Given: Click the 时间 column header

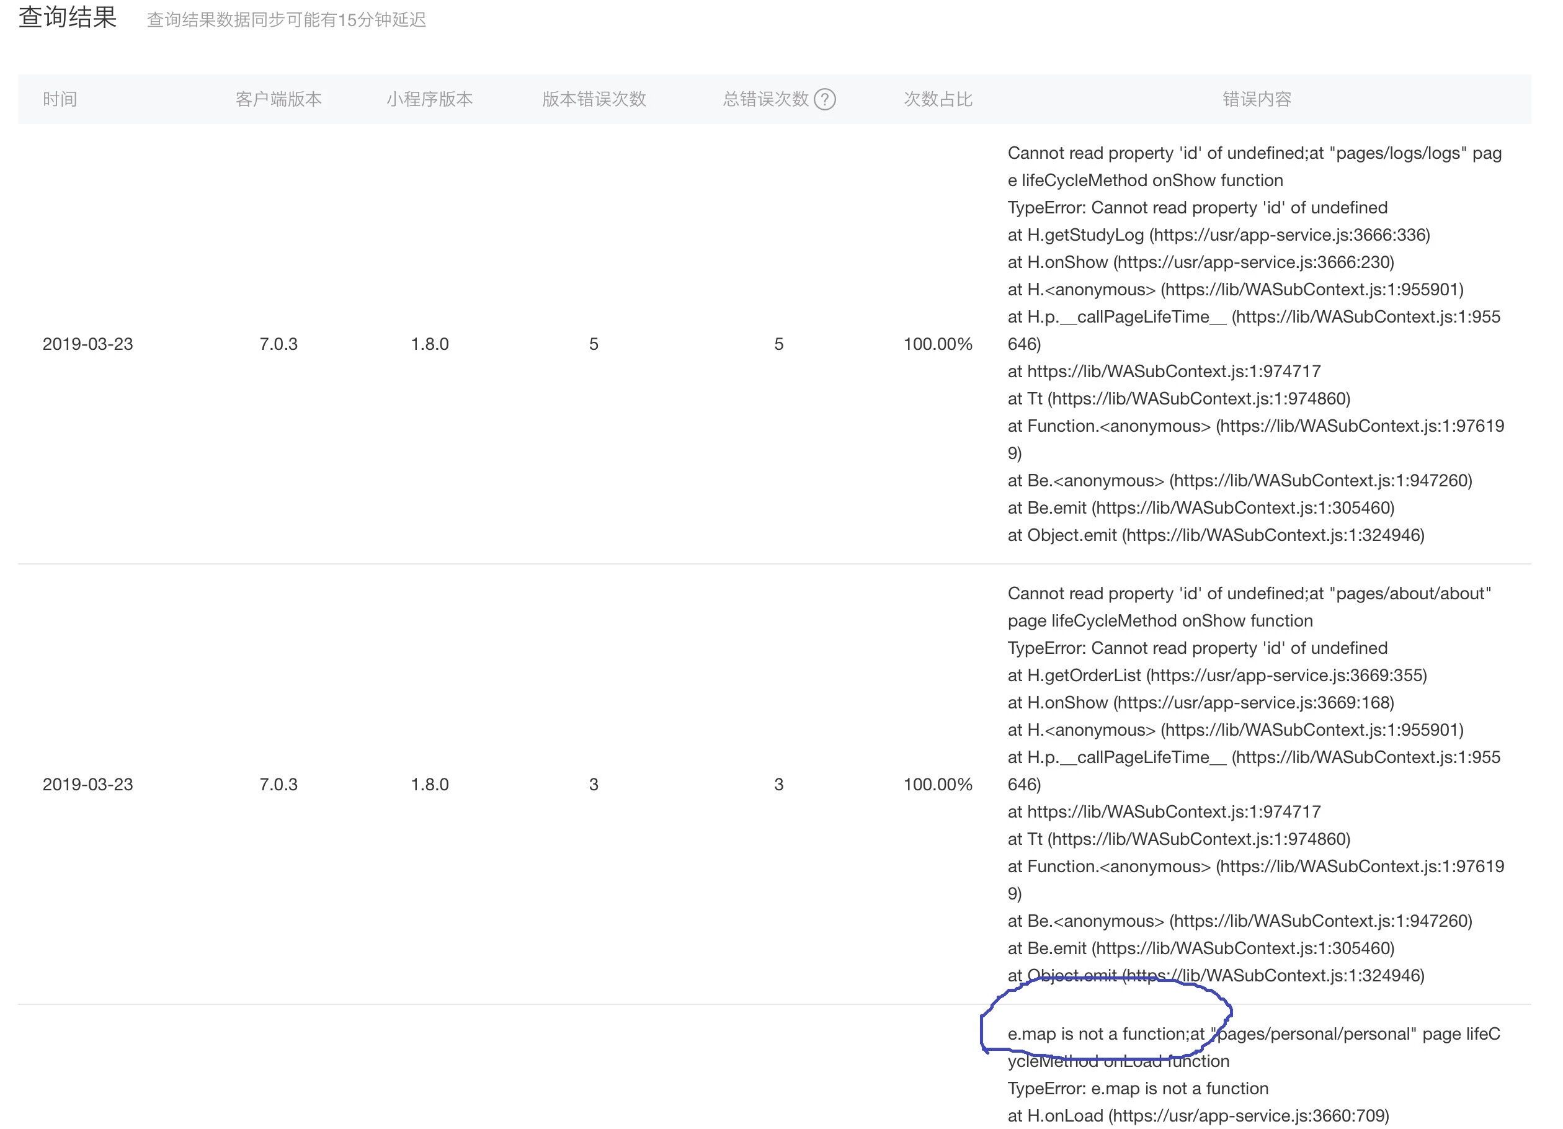Looking at the screenshot, I should [60, 99].
